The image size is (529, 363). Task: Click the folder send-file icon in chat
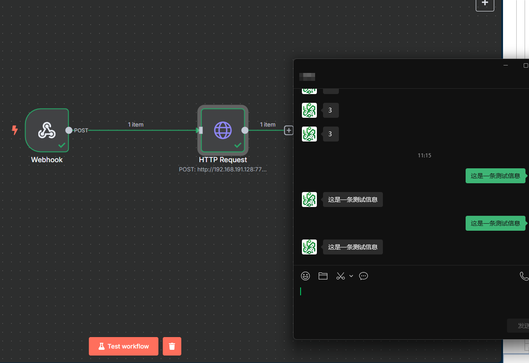pyautogui.click(x=323, y=276)
